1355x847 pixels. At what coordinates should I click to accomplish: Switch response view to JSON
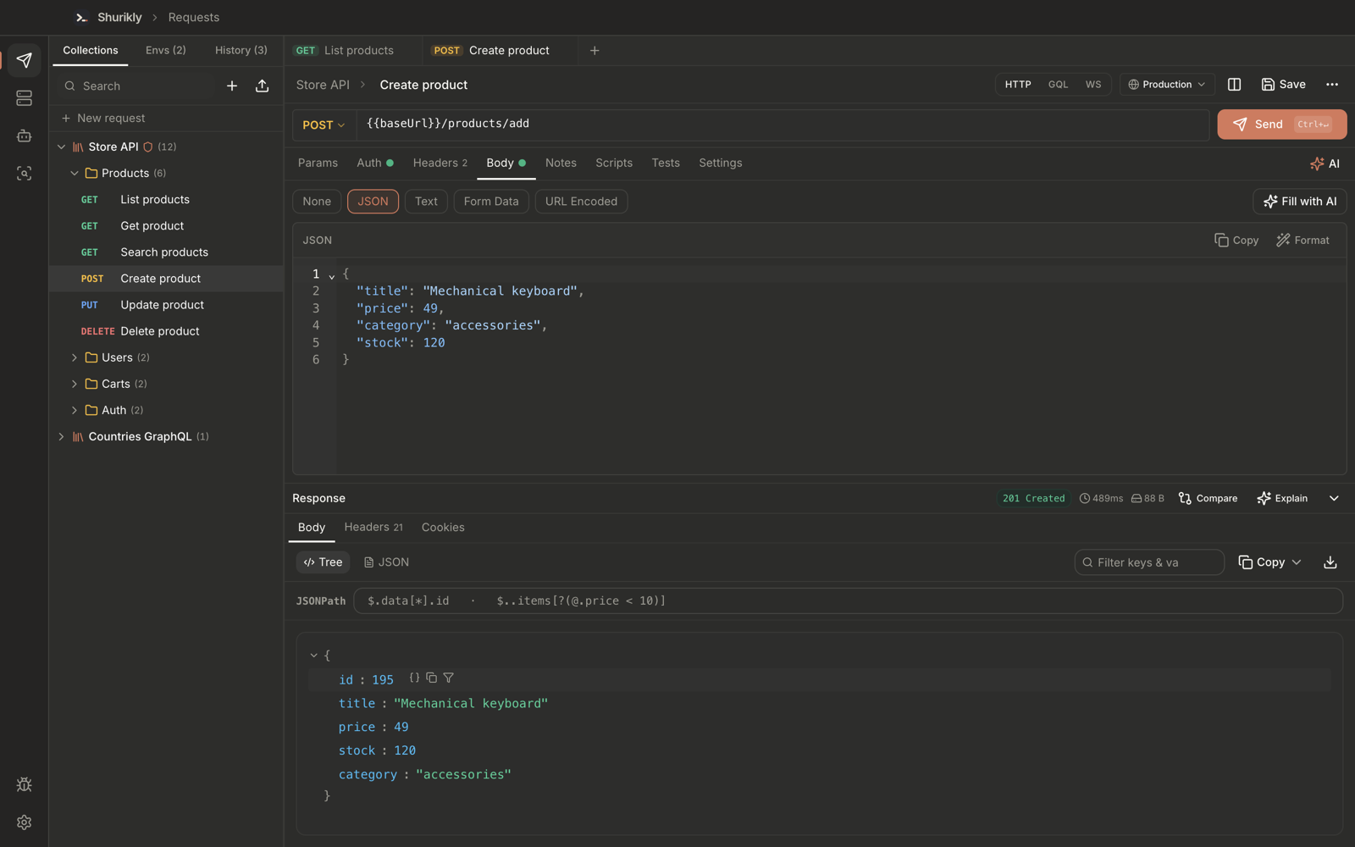tap(386, 562)
